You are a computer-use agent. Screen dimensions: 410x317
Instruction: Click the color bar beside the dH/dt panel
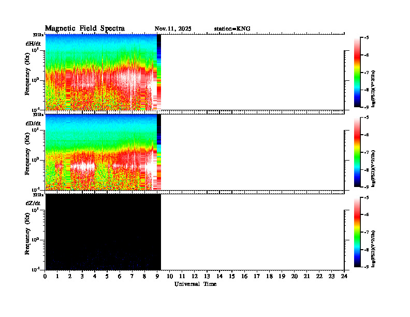pos(357,73)
